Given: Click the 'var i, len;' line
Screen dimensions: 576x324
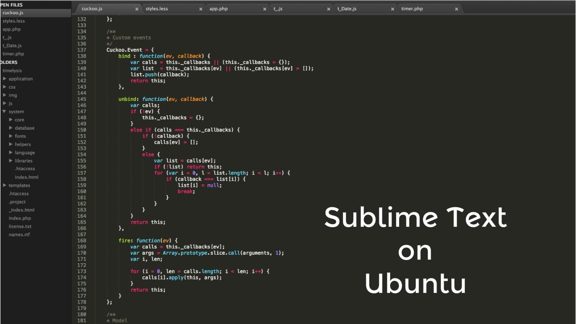Looking at the screenshot, I should click(146, 259).
